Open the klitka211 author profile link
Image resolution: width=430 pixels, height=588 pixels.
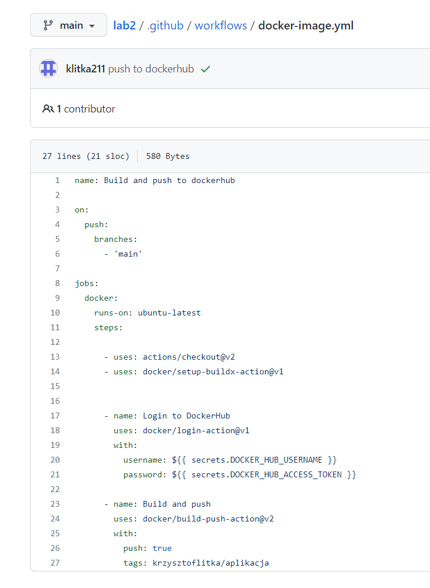pyautogui.click(x=85, y=69)
